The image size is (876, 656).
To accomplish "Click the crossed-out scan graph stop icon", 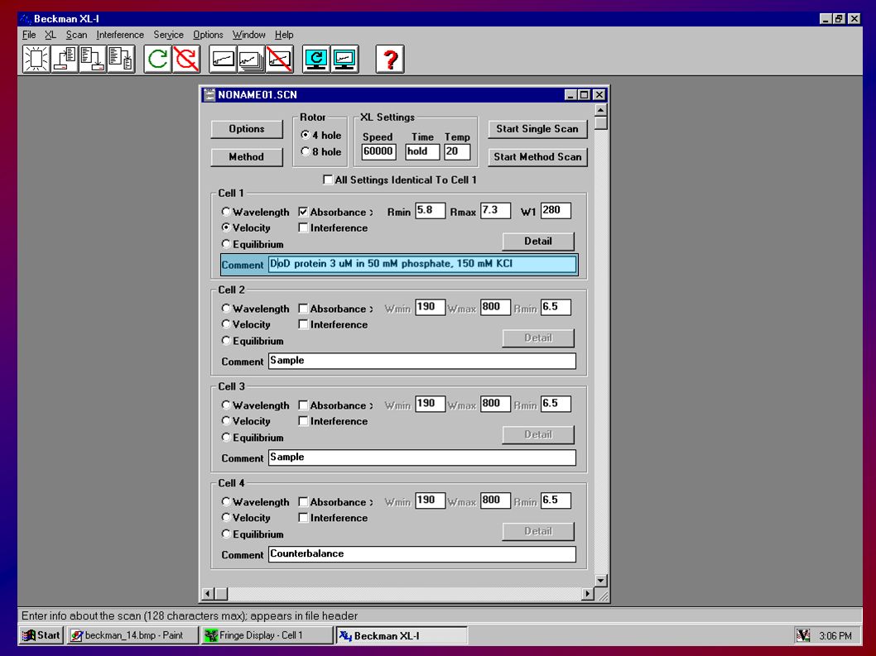I will [x=279, y=59].
